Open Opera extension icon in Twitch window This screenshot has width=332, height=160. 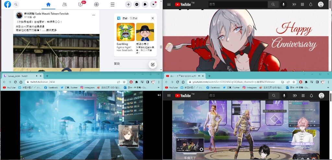point(131,82)
